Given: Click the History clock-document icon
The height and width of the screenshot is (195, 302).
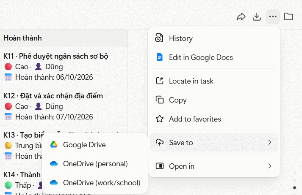Looking at the screenshot, I should point(159,38).
